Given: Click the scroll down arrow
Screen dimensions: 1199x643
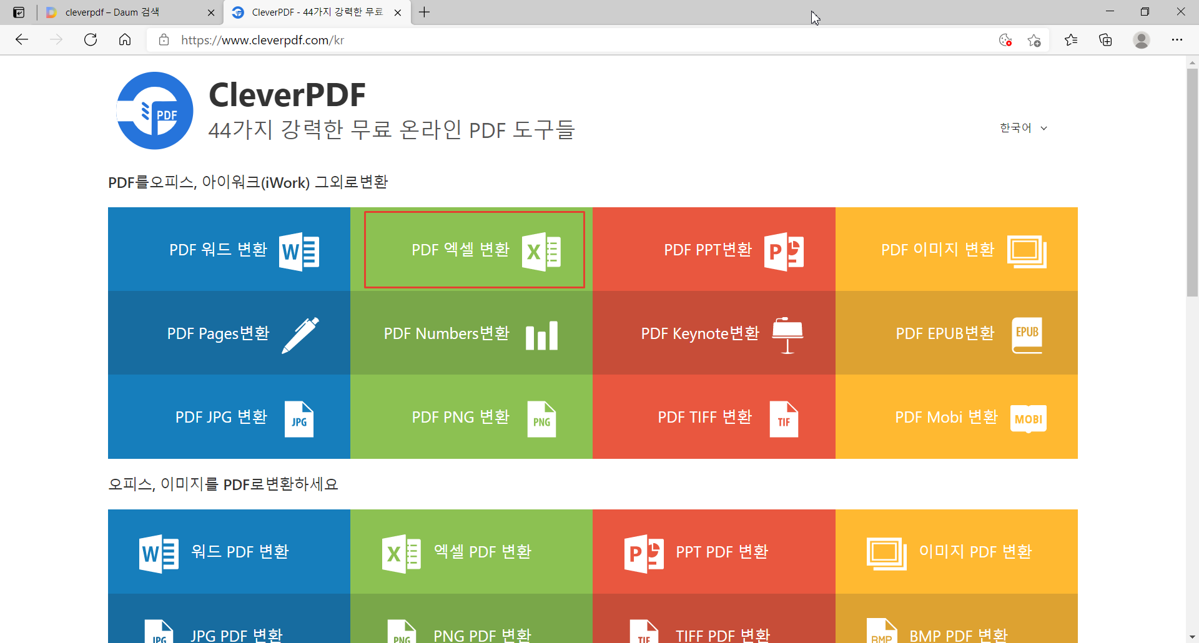Looking at the screenshot, I should (x=1192, y=637).
